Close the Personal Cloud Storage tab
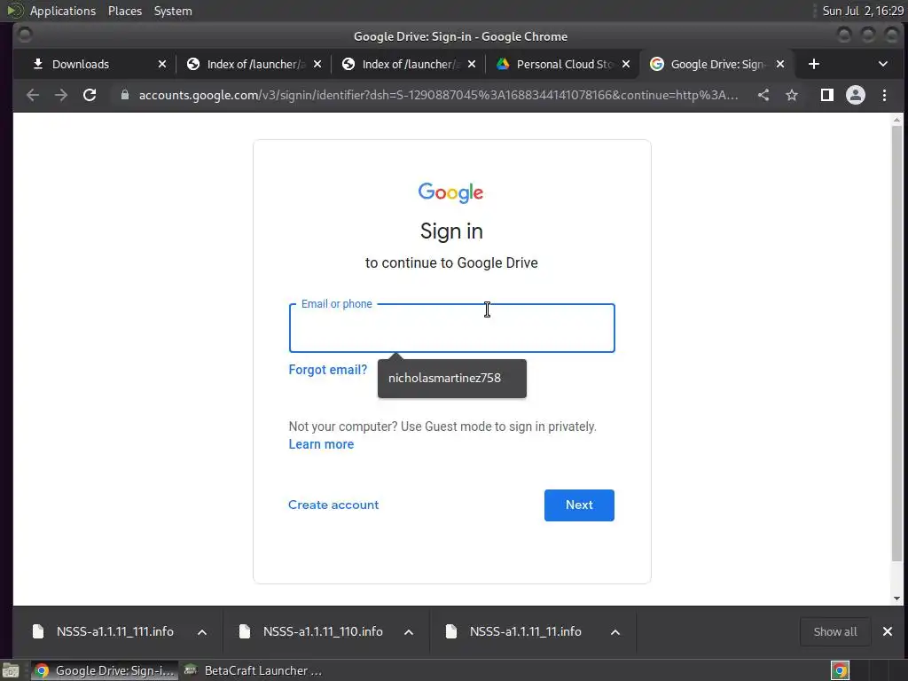 coord(626,64)
